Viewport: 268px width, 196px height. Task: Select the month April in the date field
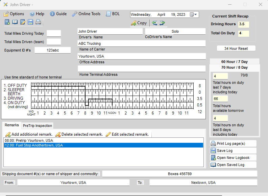coord(161,14)
